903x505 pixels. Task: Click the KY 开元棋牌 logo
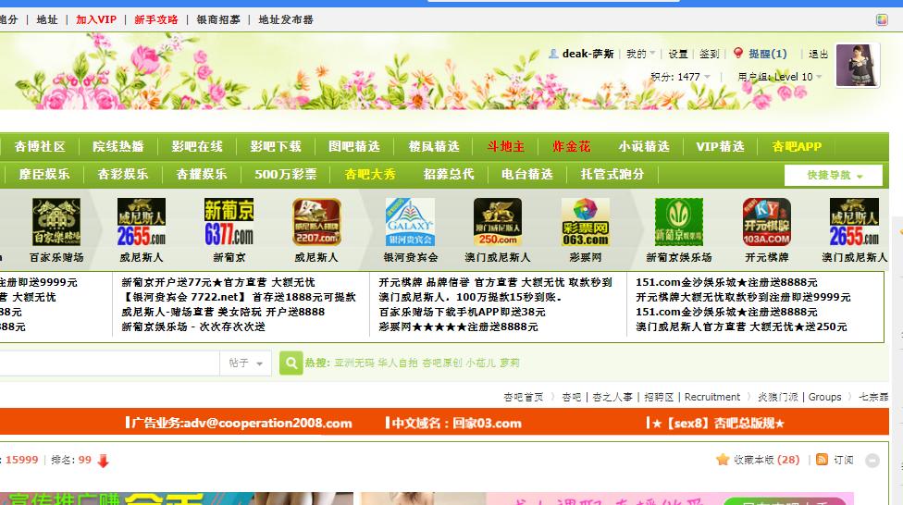[x=766, y=222]
